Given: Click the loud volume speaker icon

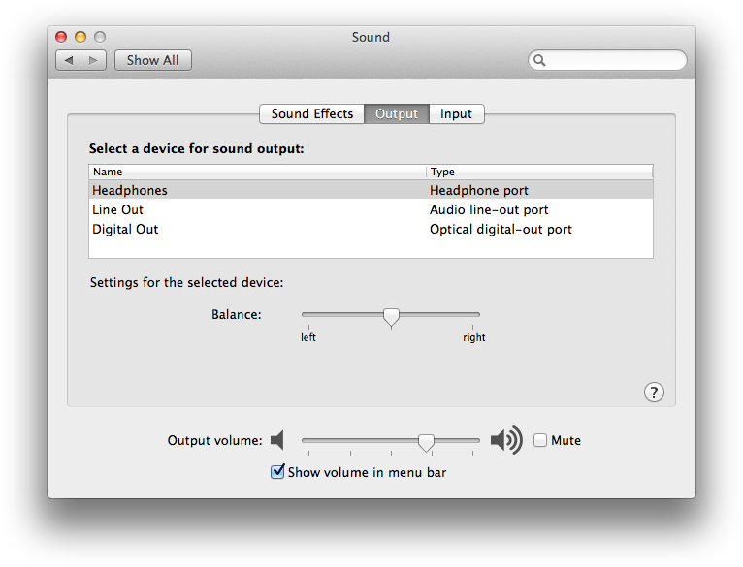Looking at the screenshot, I should point(505,440).
